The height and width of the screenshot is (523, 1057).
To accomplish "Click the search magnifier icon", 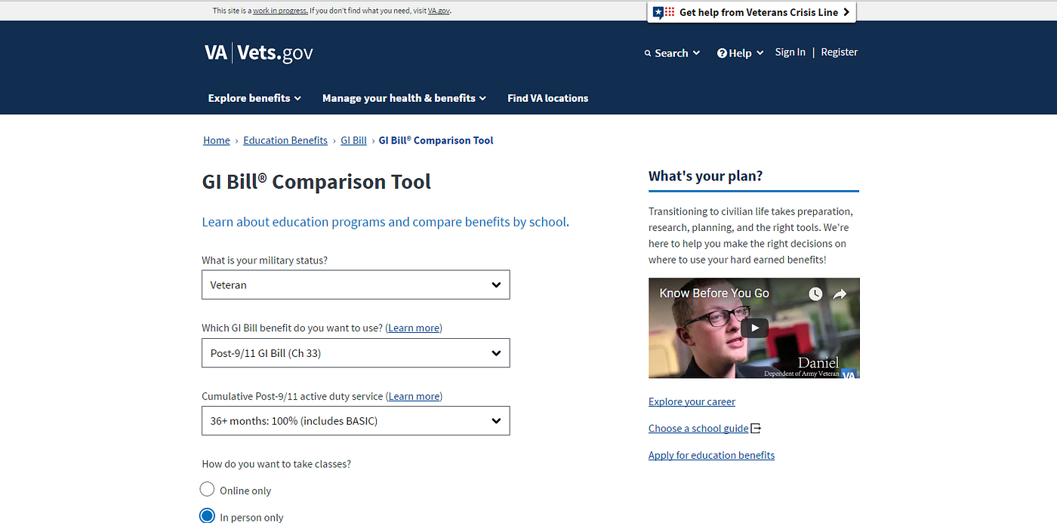I will (648, 54).
